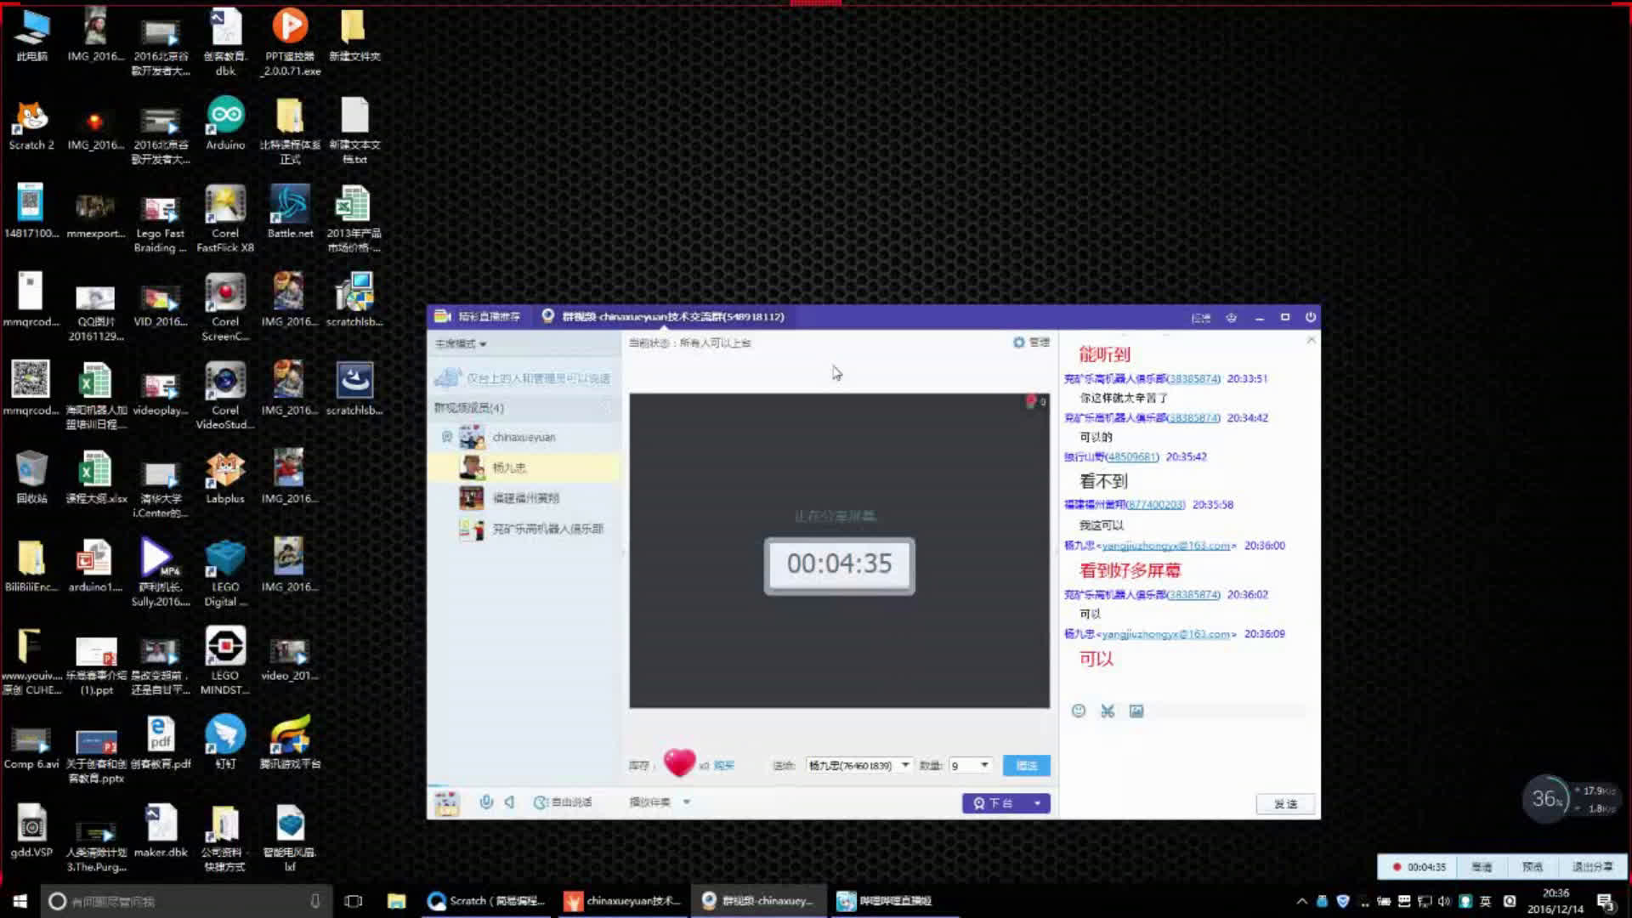Click the group avatar icon at bottom left

click(x=446, y=802)
